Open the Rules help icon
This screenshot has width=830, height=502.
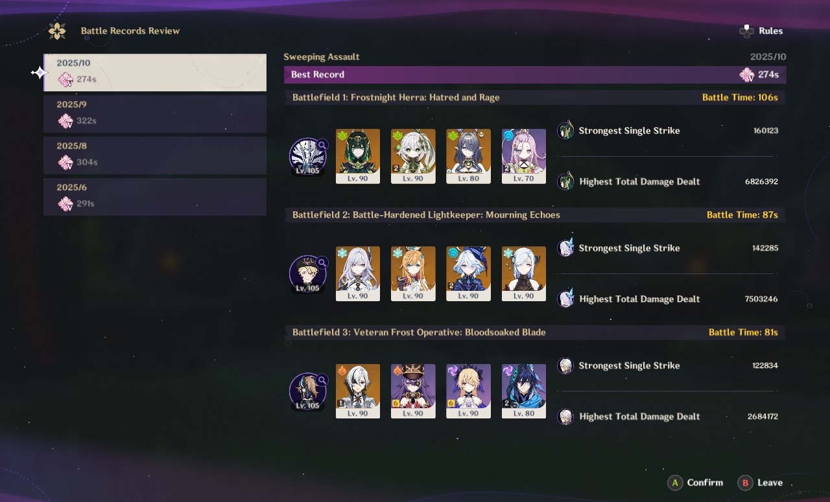click(746, 30)
